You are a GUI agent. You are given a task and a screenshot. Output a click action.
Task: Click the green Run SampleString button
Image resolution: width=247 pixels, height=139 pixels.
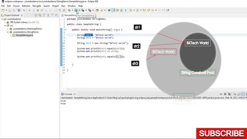click(76, 10)
